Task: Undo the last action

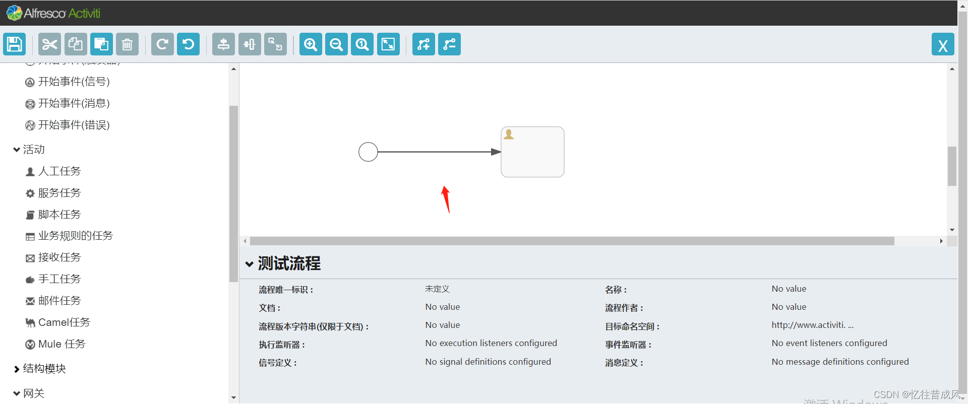Action: pyautogui.click(x=188, y=44)
